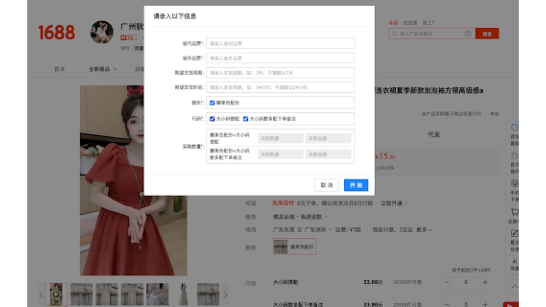Click the sidebar AI assistant entry
The height and width of the screenshot is (307, 546).
coord(514,265)
